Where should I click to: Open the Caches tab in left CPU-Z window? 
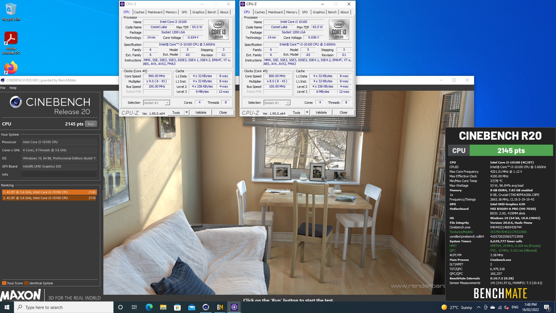[139, 12]
